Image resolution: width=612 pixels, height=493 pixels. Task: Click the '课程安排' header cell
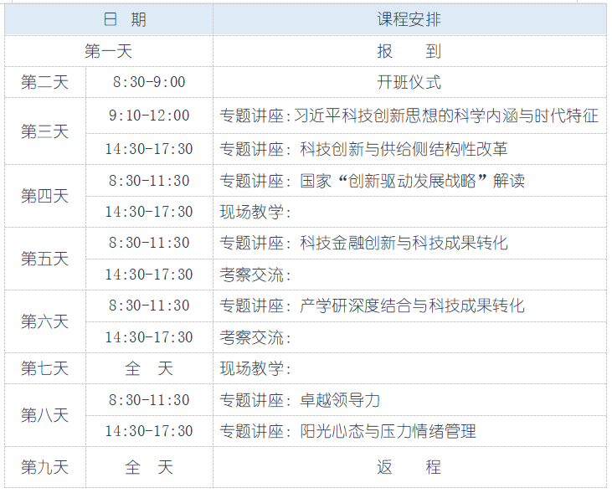click(410, 19)
